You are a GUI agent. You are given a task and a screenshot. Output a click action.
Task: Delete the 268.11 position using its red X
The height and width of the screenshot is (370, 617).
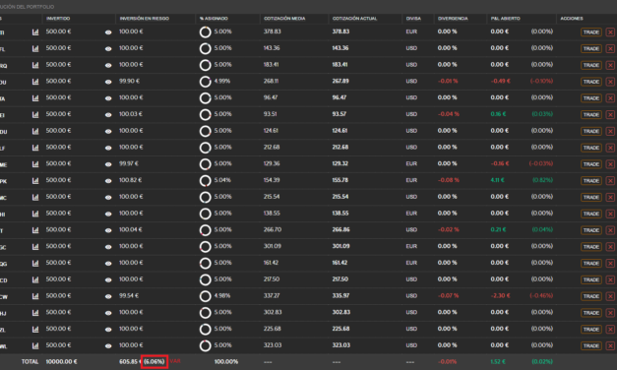[x=610, y=82]
